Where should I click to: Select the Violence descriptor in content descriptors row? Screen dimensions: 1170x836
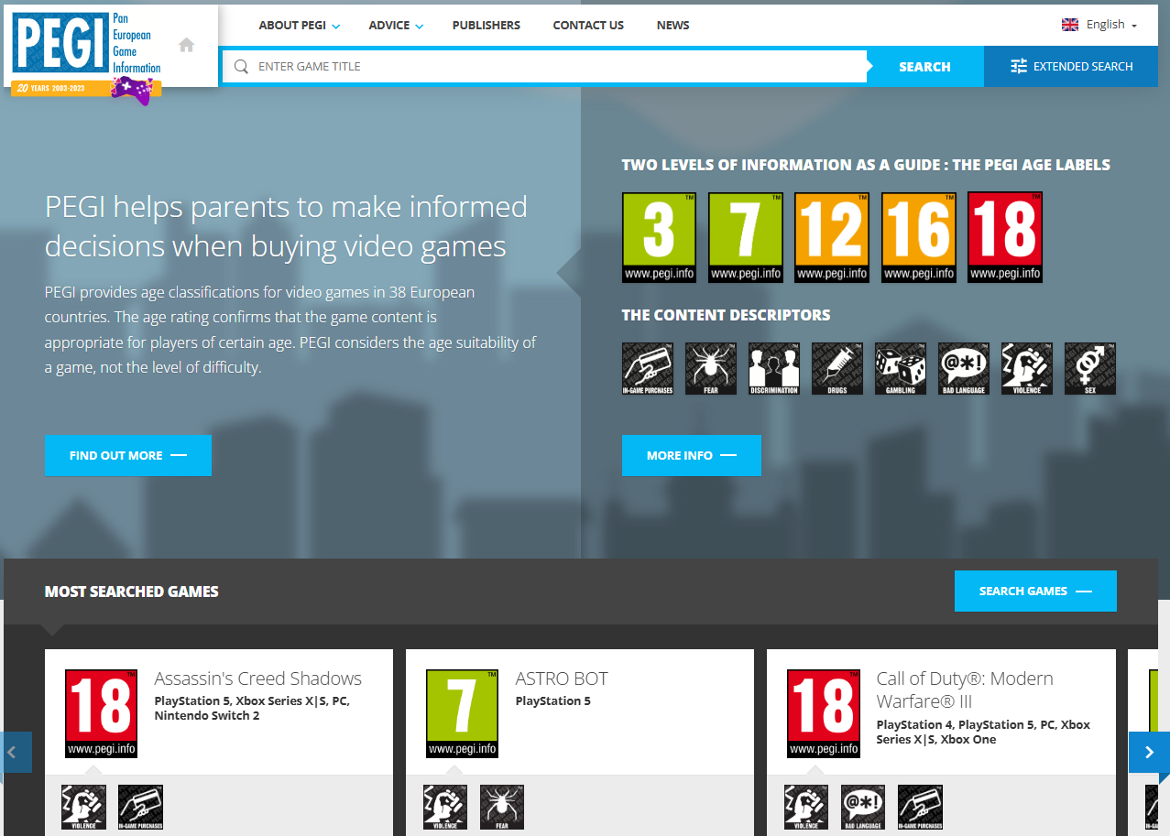pyautogui.click(x=1027, y=369)
